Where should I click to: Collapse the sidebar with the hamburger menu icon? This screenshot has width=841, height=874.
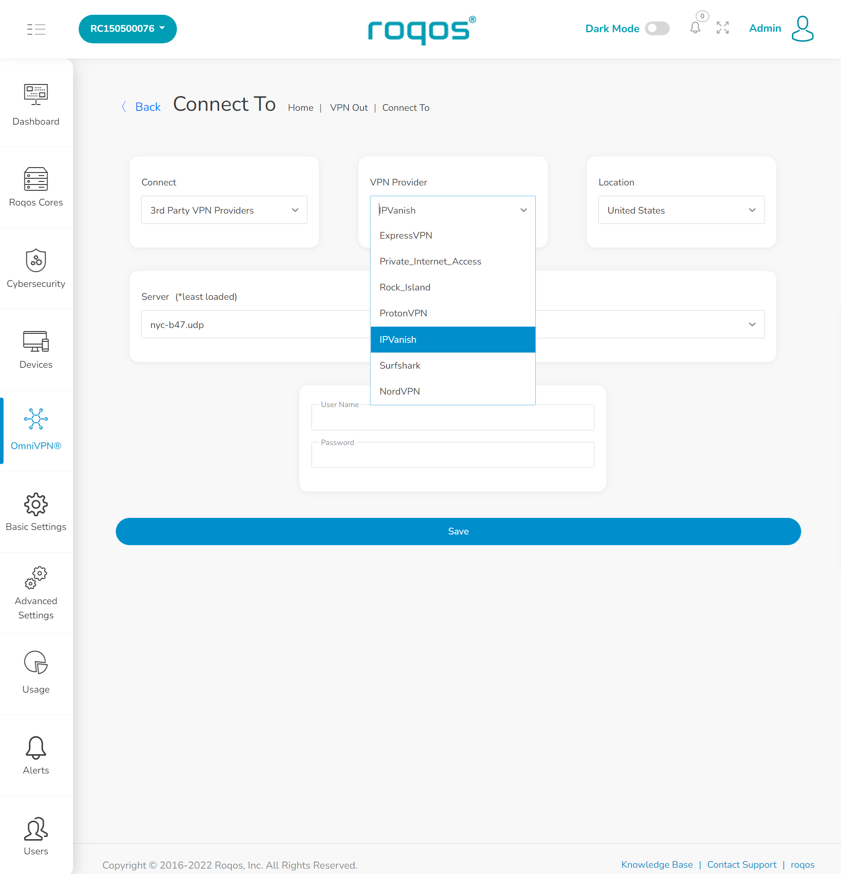click(x=36, y=29)
